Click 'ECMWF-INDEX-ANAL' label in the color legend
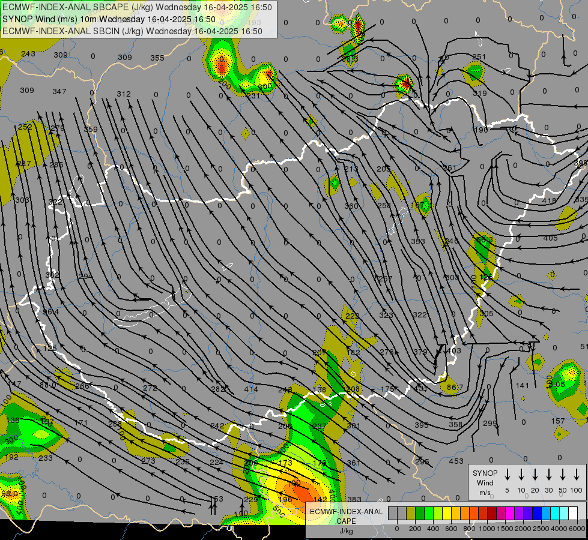 pos(346,512)
